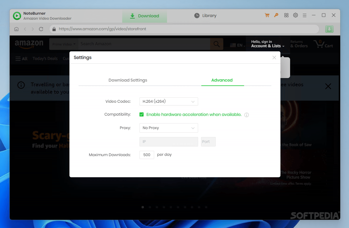Expand Account & Lists menu
349x228 pixels.
click(x=268, y=44)
